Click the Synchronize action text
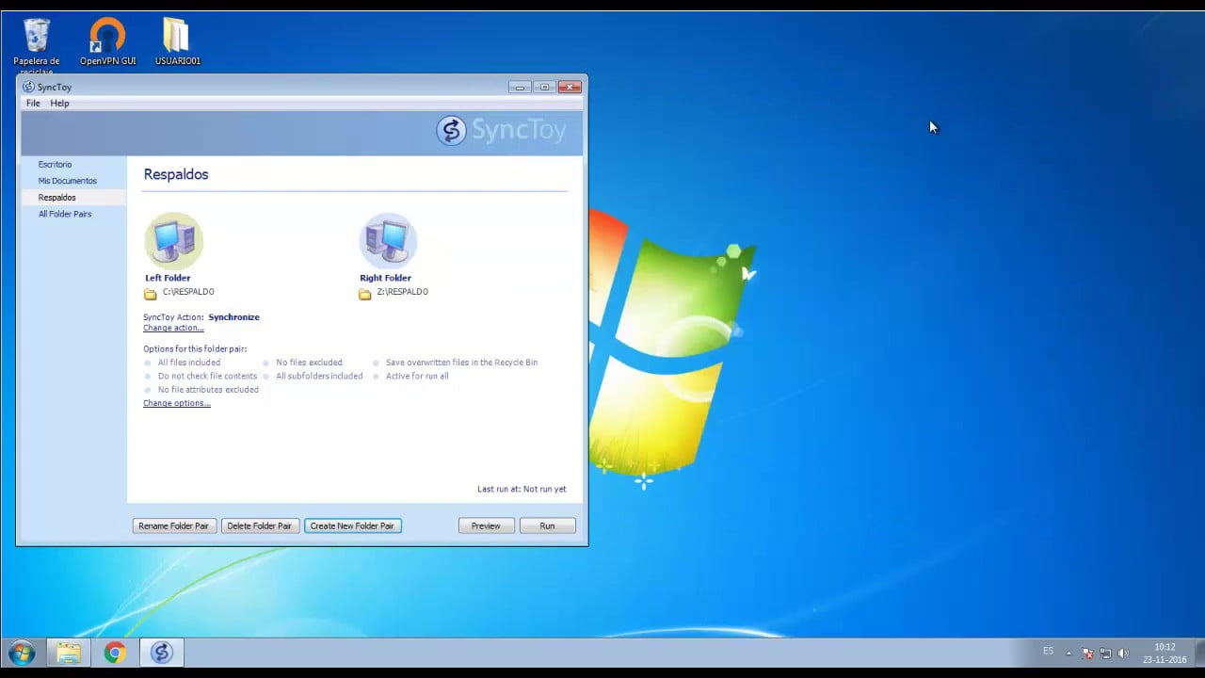Viewport: 1205px width, 678px height. (233, 317)
